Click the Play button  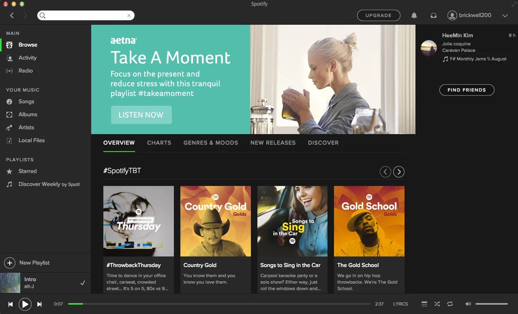pos(25,304)
